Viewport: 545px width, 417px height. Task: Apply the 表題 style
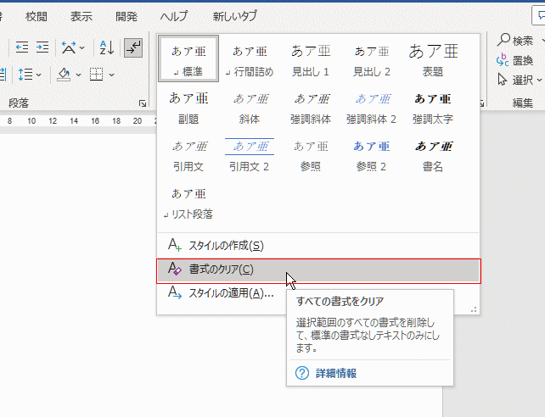pyautogui.click(x=433, y=58)
